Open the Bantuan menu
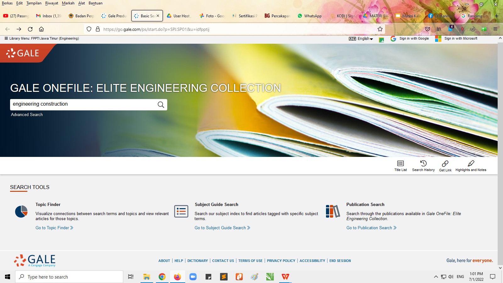Image resolution: width=503 pixels, height=283 pixels. (96, 3)
